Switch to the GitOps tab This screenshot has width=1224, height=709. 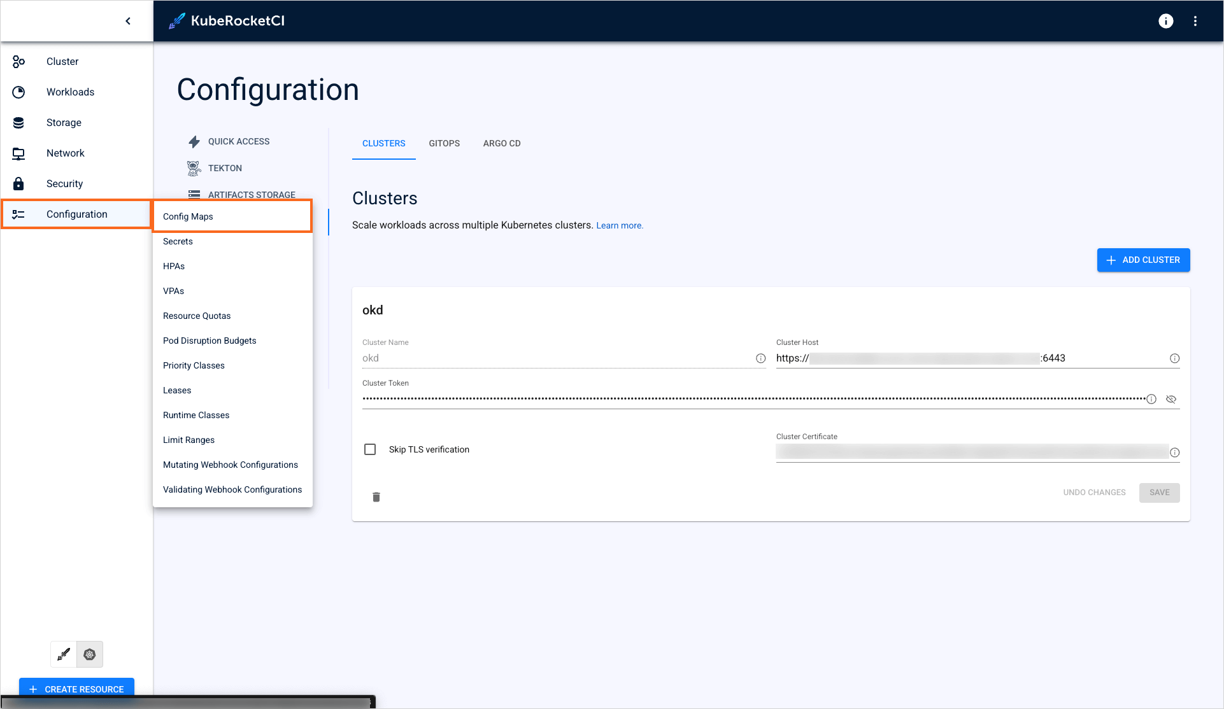(x=444, y=143)
